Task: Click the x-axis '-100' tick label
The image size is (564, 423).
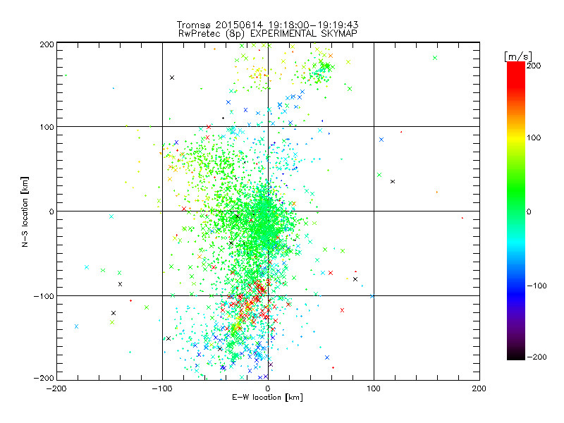Action: pos(162,388)
